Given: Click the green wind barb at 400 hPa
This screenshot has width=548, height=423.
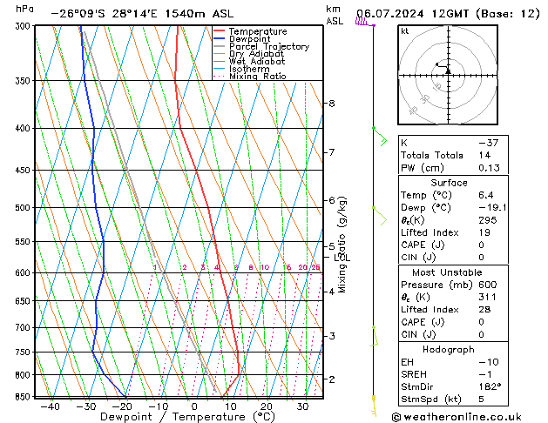Looking at the screenshot, I should (x=380, y=137).
